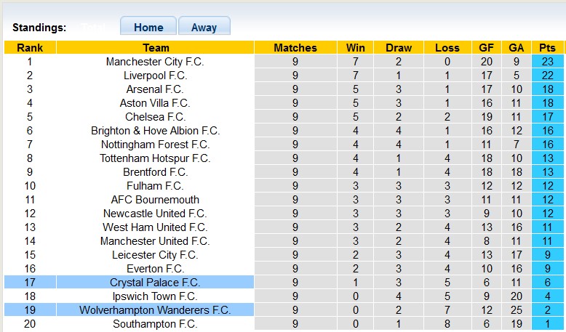Select Brighton & Hove Albion F.C.
The width and height of the screenshot is (566, 332).
[155, 131]
